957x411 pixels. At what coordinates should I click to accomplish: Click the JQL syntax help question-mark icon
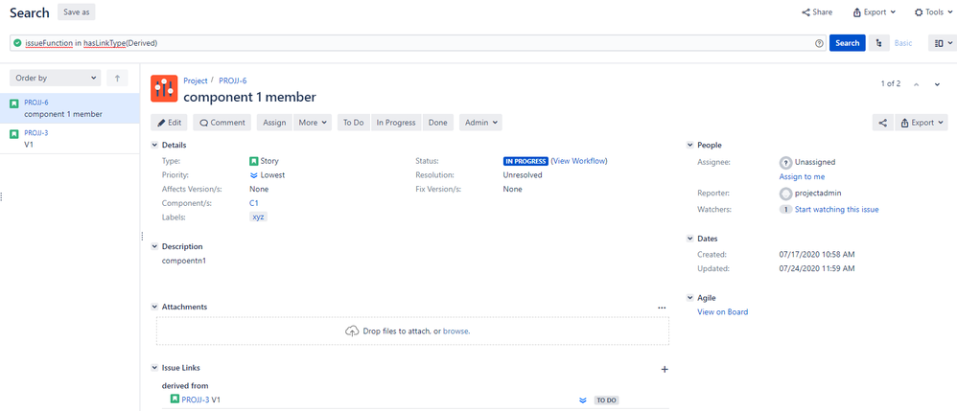click(x=819, y=43)
